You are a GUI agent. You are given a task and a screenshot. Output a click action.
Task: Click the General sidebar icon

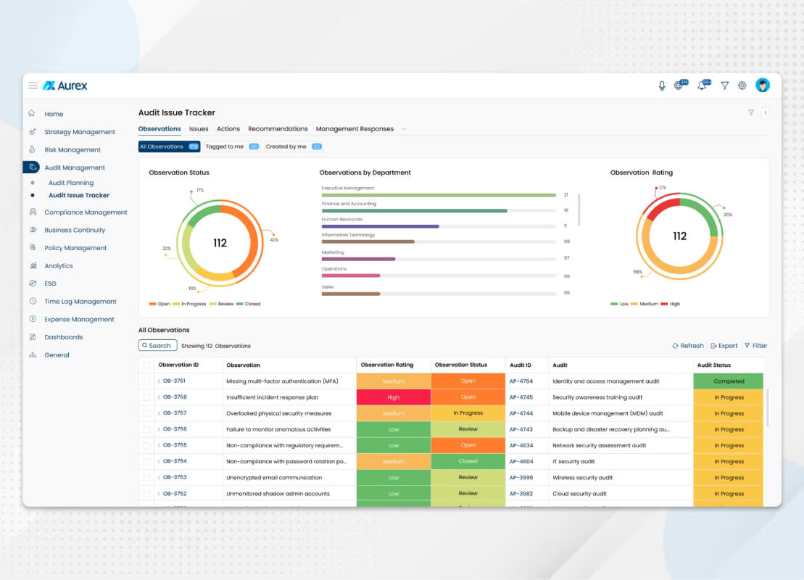click(33, 355)
